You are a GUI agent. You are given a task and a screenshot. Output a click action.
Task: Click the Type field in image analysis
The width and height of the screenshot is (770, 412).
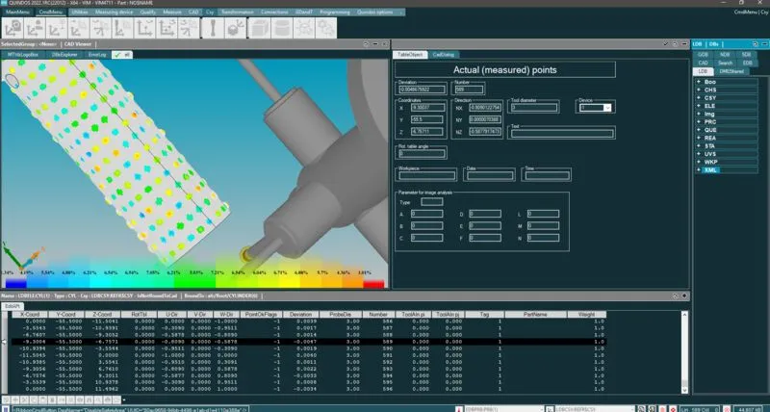pos(432,202)
